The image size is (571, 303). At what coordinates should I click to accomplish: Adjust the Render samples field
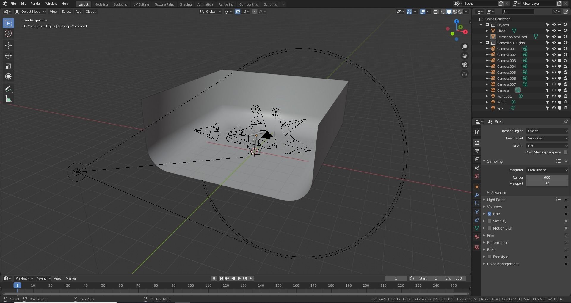(547, 178)
